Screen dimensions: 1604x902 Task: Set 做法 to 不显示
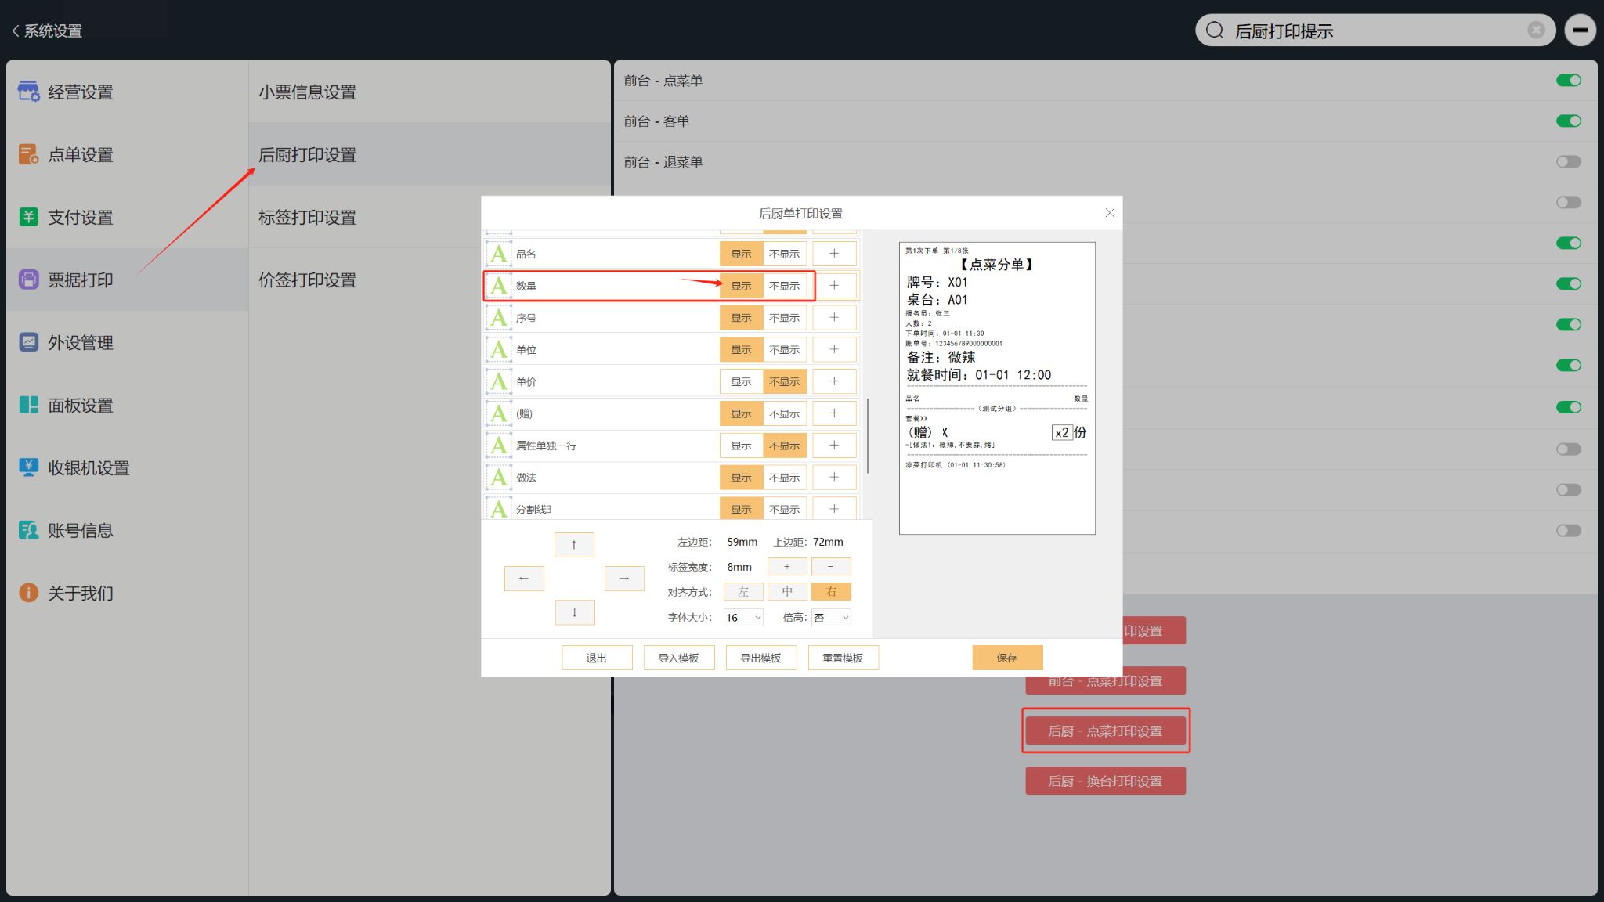coord(784,478)
